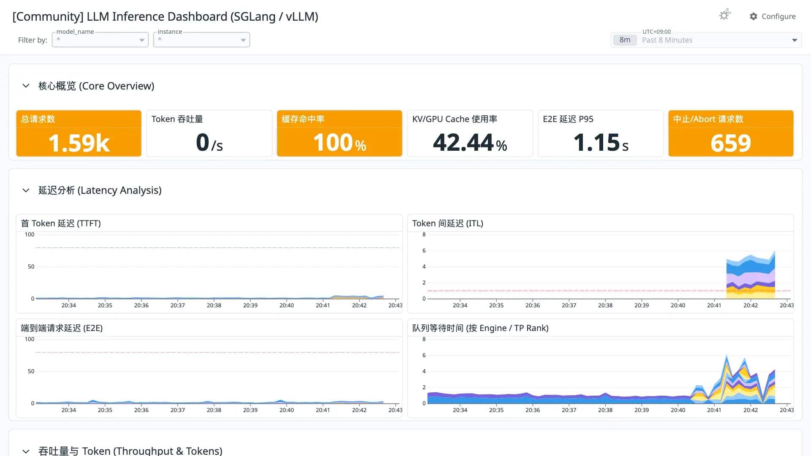Open the 首 Token 延迟 (TTFT) panel title
The image size is (811, 456).
click(61, 223)
